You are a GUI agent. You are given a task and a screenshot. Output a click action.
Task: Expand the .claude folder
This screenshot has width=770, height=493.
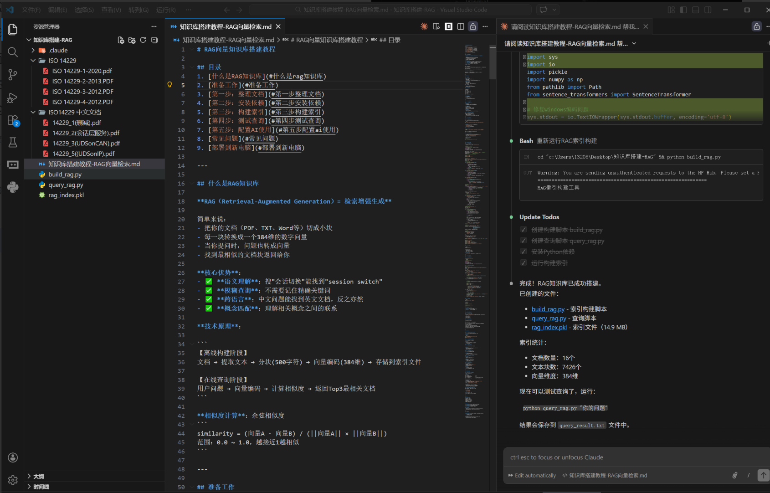click(33, 50)
